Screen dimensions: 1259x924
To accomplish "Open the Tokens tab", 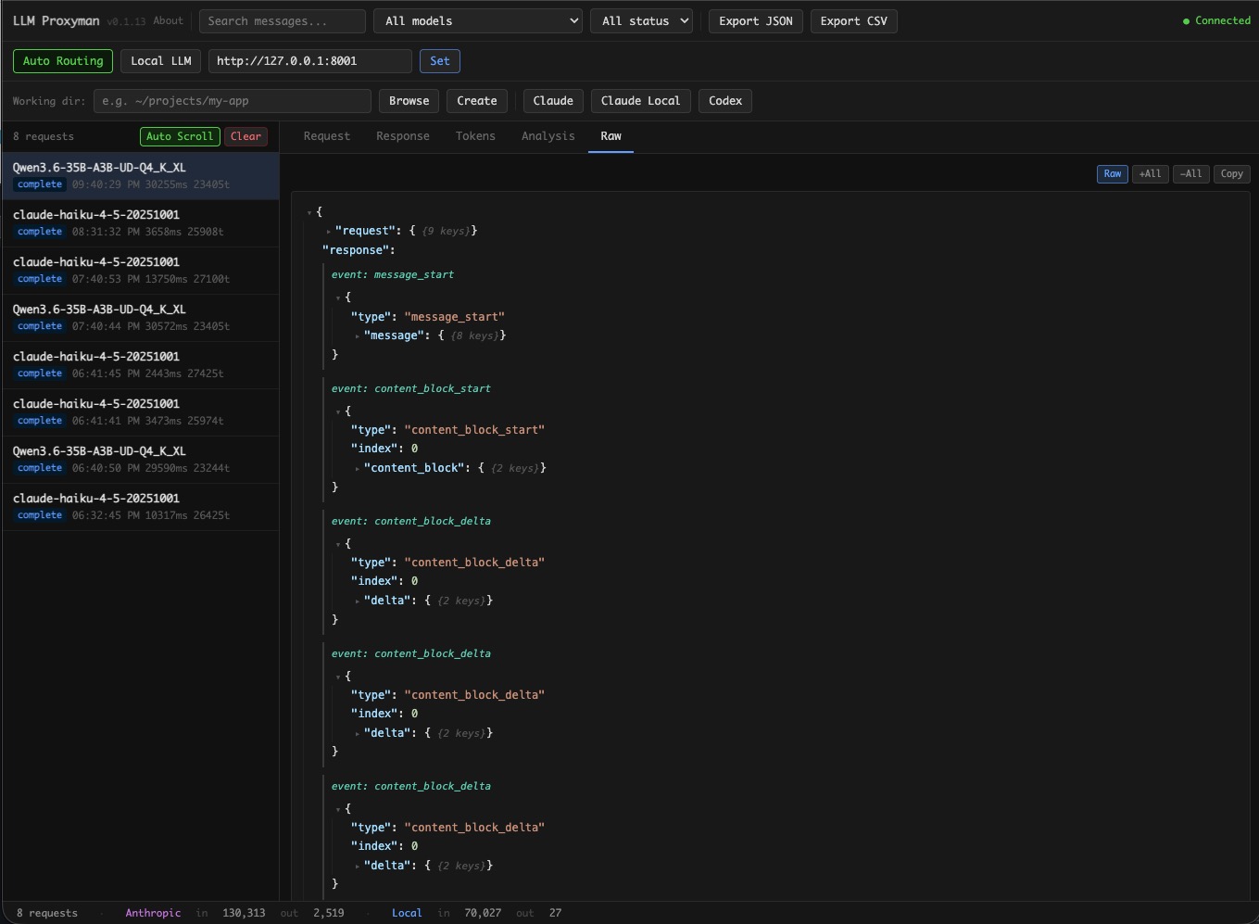I will pos(475,136).
